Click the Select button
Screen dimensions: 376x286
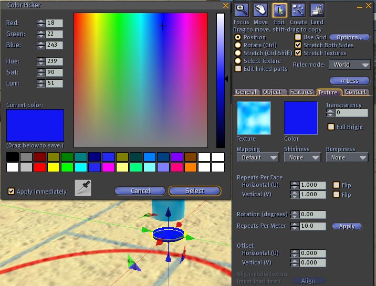(x=195, y=191)
